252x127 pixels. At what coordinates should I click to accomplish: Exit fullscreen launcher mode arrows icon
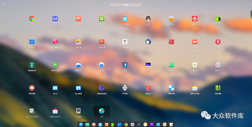248,5
